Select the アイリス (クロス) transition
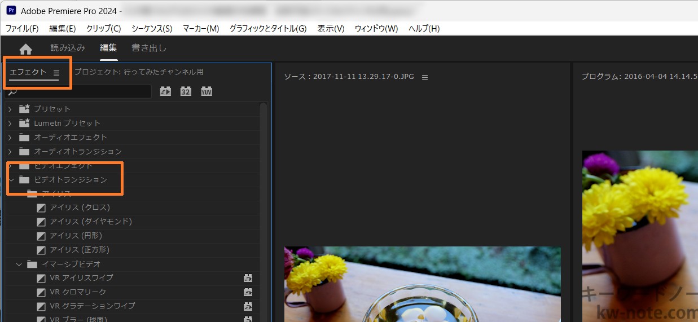The width and height of the screenshot is (698, 322). 80,208
